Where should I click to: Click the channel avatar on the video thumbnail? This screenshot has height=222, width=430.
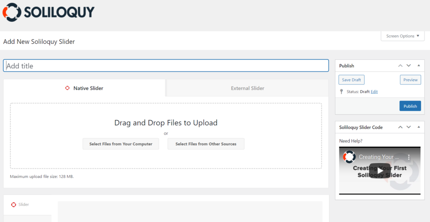[x=349, y=157]
